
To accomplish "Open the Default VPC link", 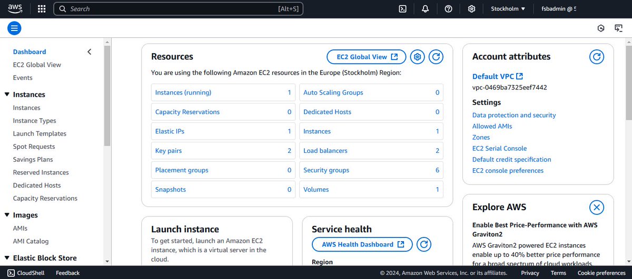I will click(x=498, y=76).
